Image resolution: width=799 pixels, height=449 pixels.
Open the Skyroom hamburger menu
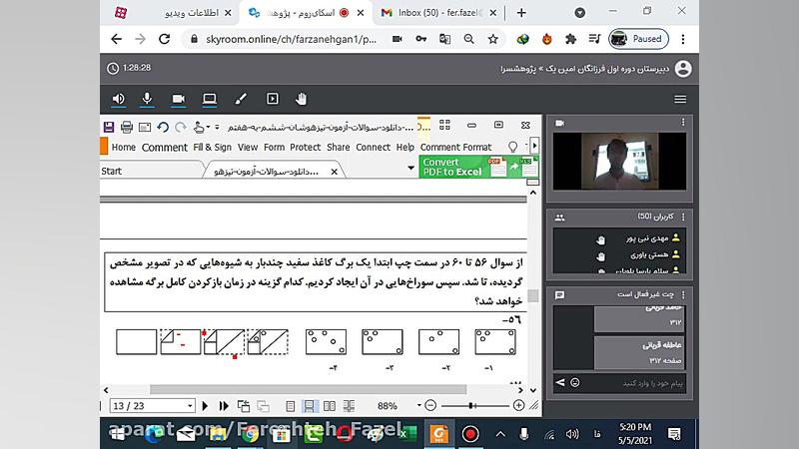pyautogui.click(x=680, y=99)
